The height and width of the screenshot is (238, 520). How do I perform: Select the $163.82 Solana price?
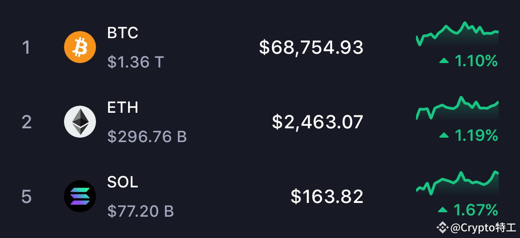[x=327, y=197]
